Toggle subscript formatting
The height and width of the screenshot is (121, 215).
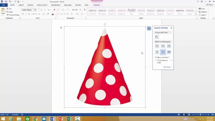click(x=36, y=14)
